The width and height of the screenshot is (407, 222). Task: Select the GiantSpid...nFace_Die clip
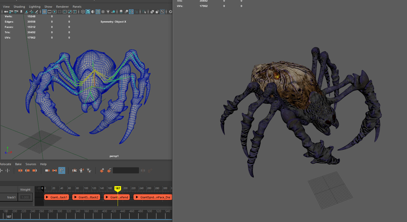click(153, 197)
